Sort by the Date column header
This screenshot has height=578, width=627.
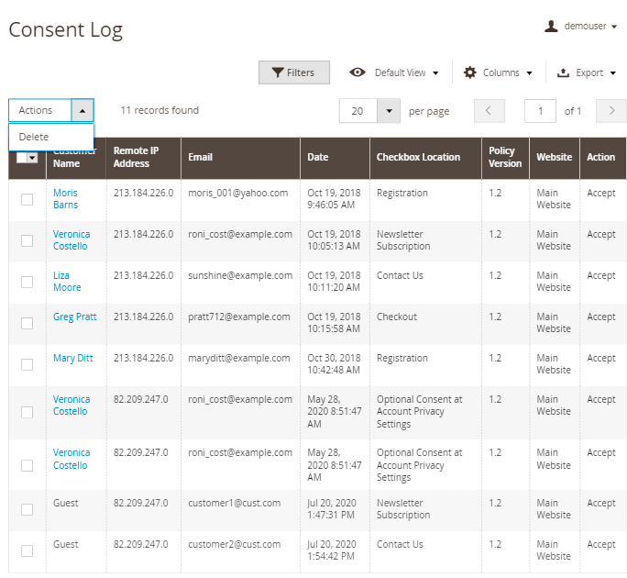pos(318,157)
